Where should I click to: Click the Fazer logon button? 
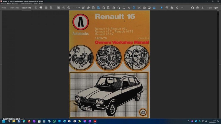pos(213,8)
